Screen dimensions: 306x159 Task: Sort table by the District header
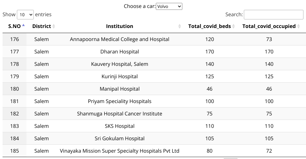click(x=41, y=26)
